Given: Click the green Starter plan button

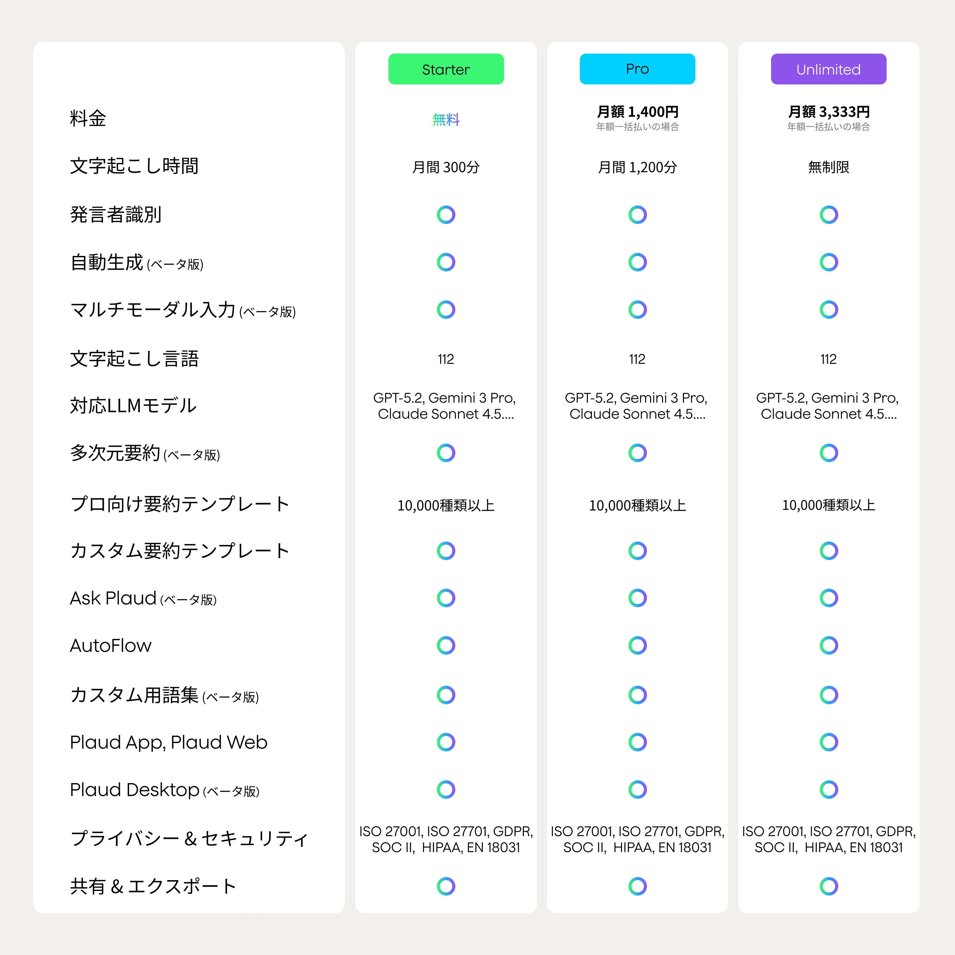Looking at the screenshot, I should pyautogui.click(x=446, y=69).
